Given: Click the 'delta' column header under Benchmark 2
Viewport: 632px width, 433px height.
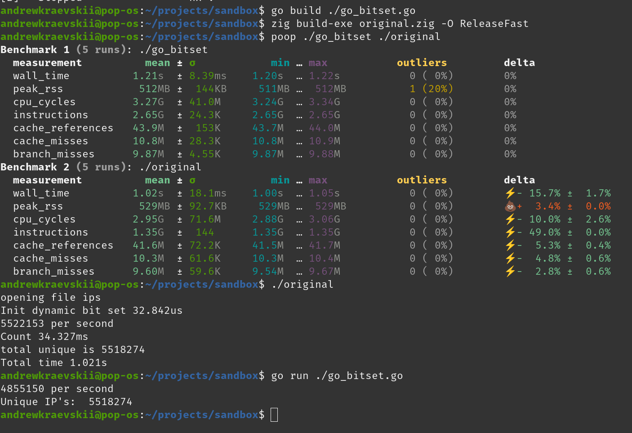Looking at the screenshot, I should tap(519, 180).
